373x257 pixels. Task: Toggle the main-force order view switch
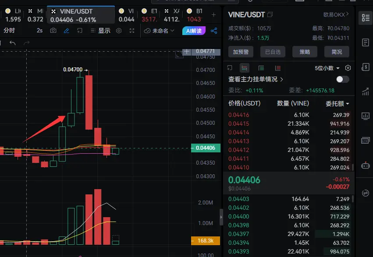pos(343,79)
